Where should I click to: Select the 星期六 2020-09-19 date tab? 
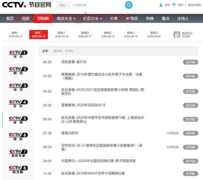pyautogui.click(x=131, y=35)
